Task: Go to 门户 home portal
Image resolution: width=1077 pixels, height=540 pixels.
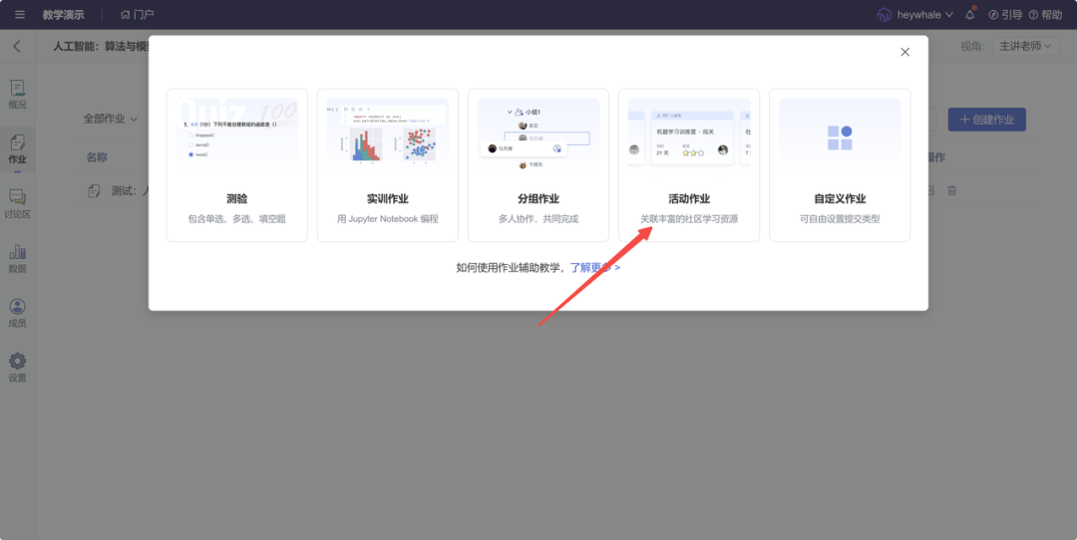Action: click(x=137, y=14)
